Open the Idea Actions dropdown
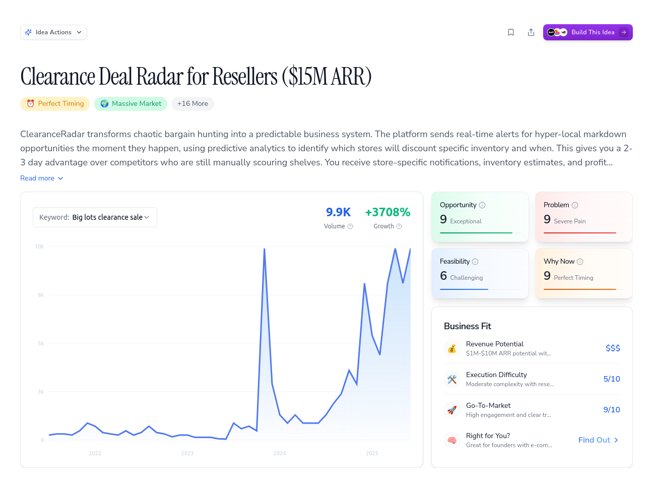The width and height of the screenshot is (653, 488). [53, 32]
